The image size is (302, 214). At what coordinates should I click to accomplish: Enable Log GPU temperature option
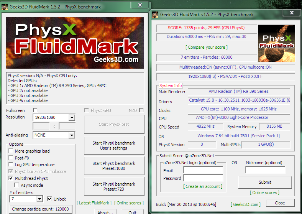pos(11,165)
